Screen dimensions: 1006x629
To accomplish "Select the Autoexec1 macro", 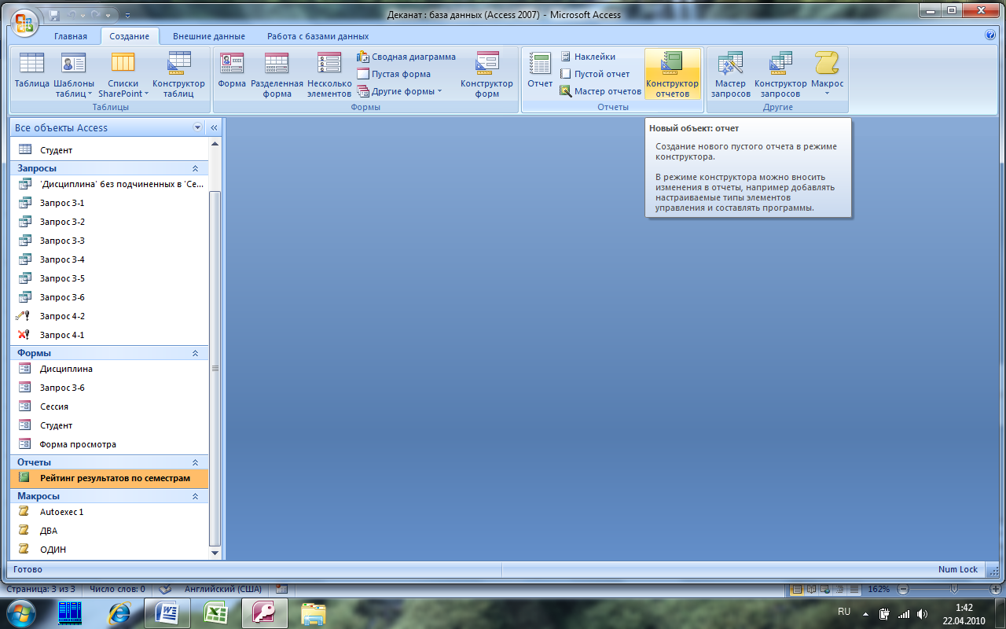I will [x=109, y=512].
